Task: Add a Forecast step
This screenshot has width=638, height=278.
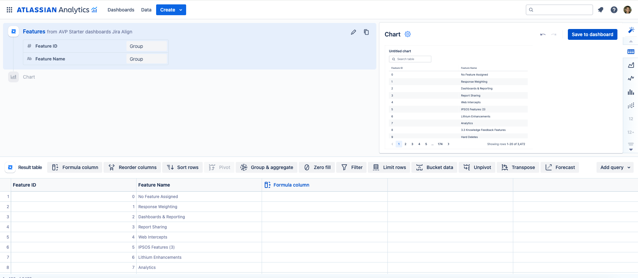Action: [x=560, y=167]
